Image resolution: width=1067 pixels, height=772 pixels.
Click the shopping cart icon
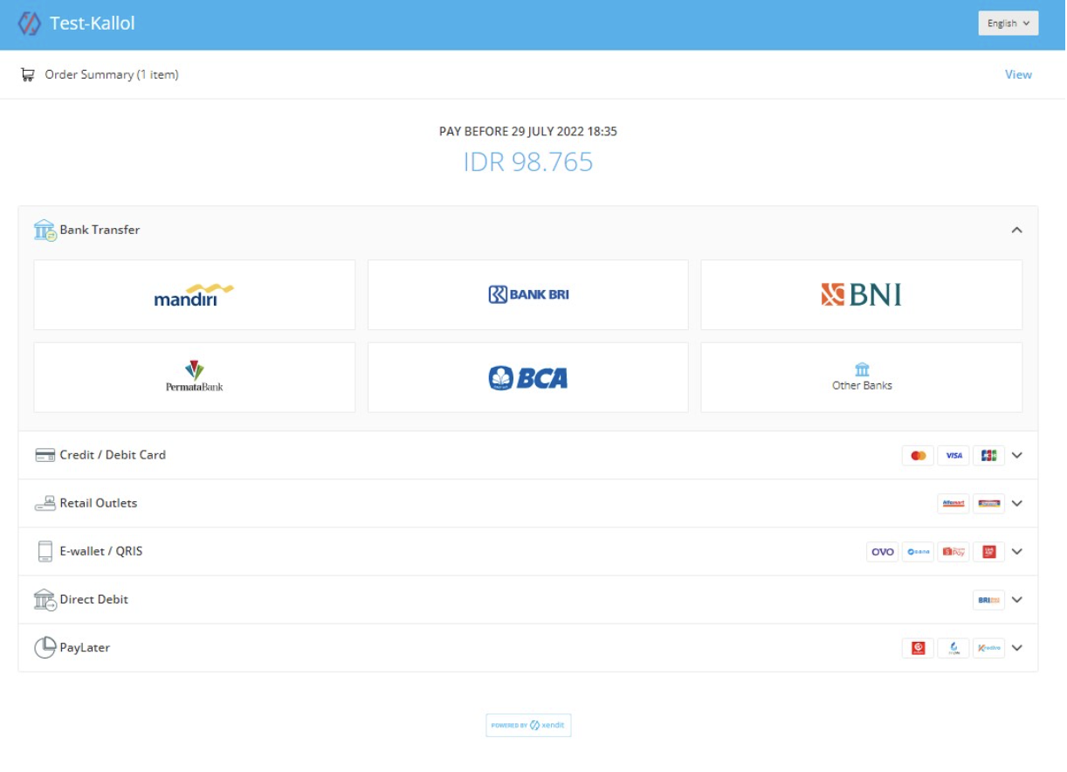point(28,74)
